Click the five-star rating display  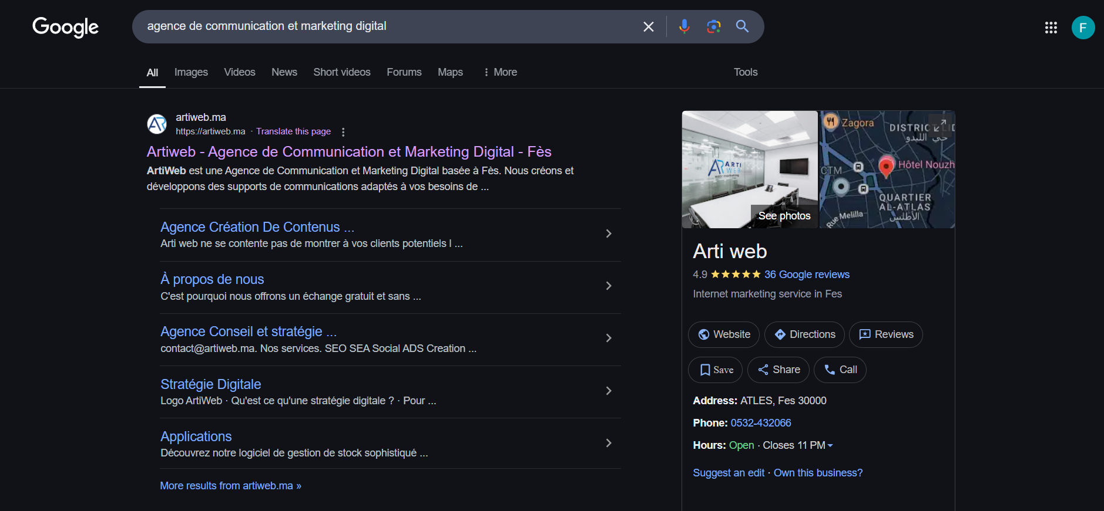(x=736, y=275)
